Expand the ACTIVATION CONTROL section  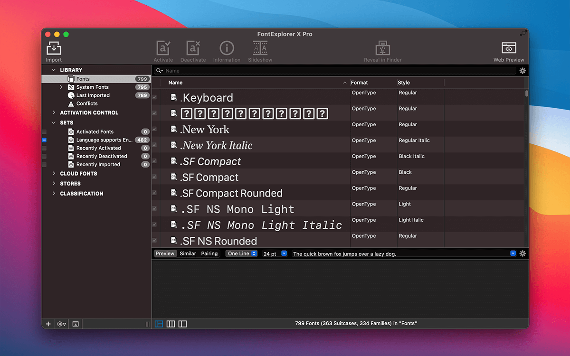pos(54,112)
